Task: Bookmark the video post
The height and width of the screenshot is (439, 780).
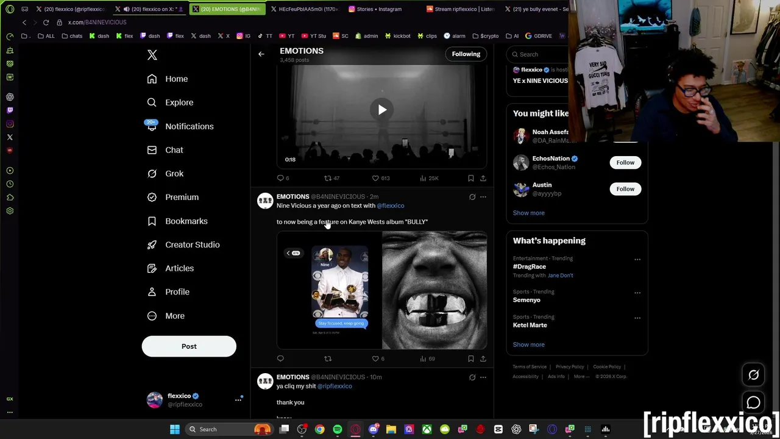Action: (470, 178)
